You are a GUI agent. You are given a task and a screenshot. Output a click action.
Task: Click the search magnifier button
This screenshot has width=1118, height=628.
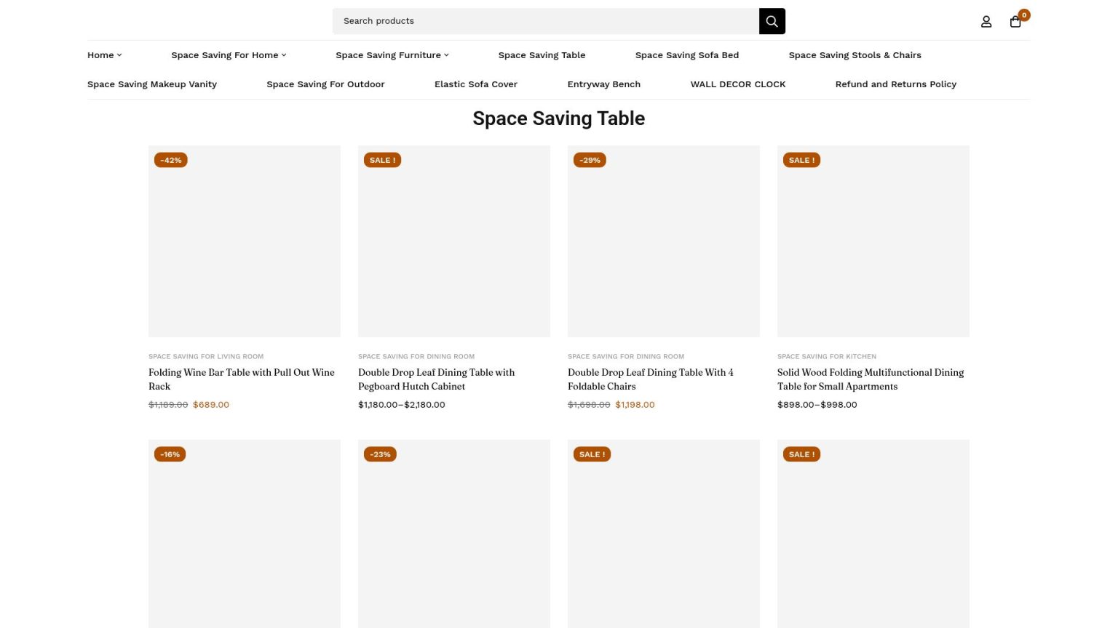772,21
